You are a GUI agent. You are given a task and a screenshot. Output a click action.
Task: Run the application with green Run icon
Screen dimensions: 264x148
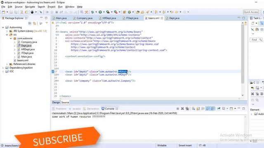100,12
